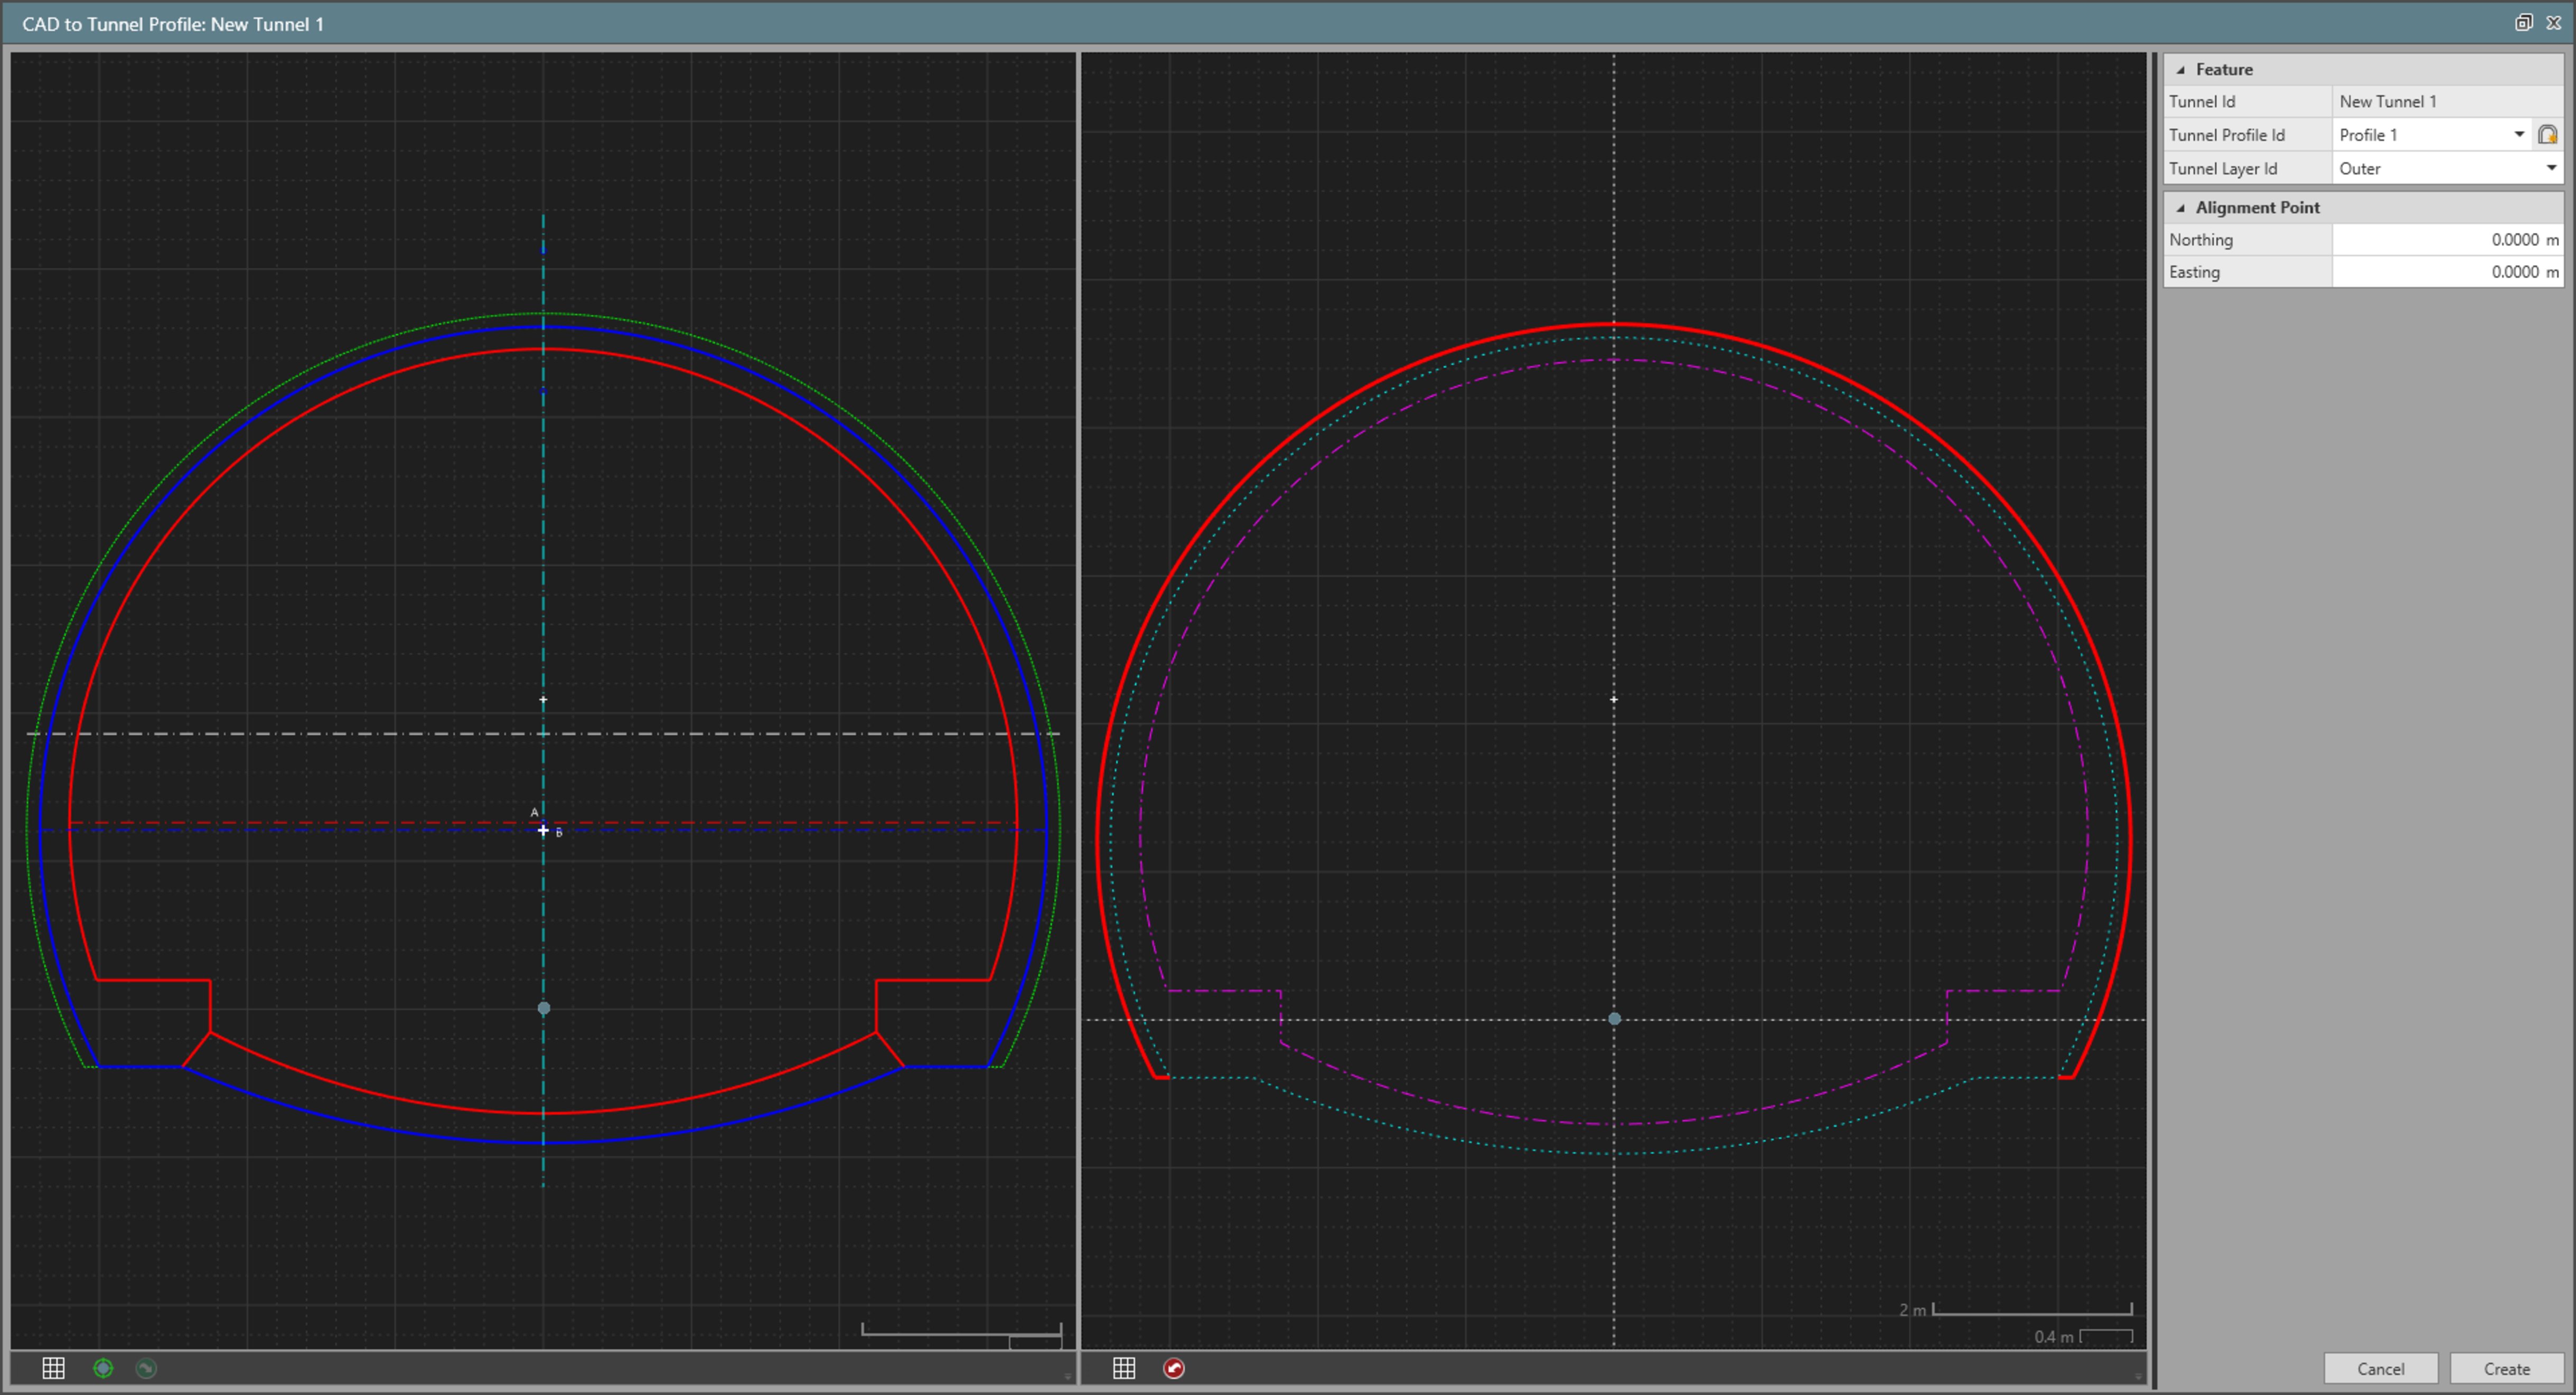Click the Easting label
The width and height of the screenshot is (2576, 1395).
[x=2194, y=272]
